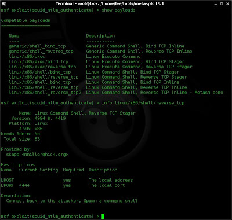Select payload linux/x86/exec/bind_tcp

pos(38,62)
